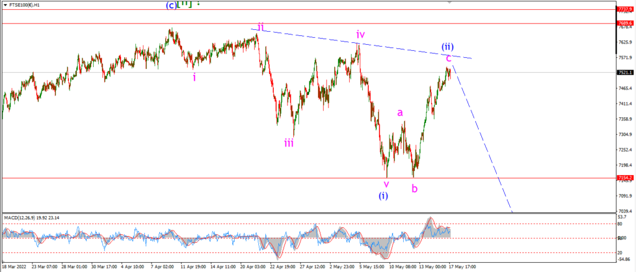636x272 pixels.
Task: Click the gray chart shift triangle marker
Action: 448,2
